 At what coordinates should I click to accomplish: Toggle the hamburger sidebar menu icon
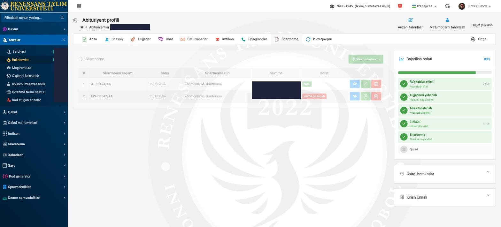(x=79, y=6)
